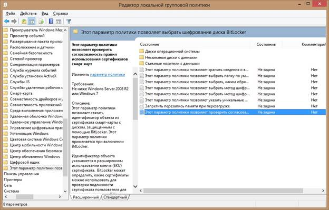Select Совместимость приложений in the tree
329x210 pixels.
click(35, 105)
